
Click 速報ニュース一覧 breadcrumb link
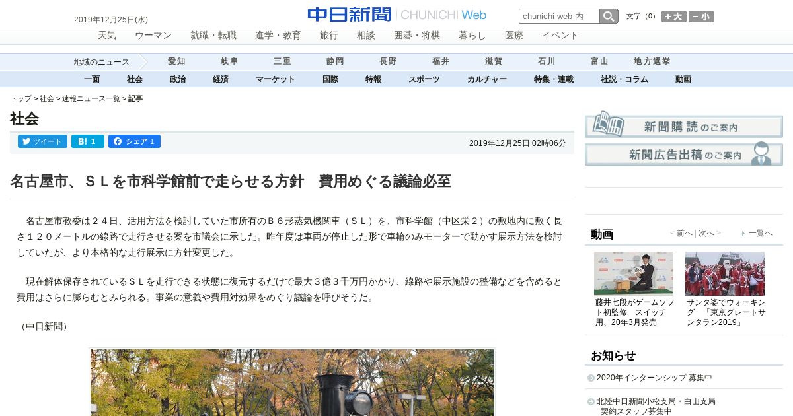[x=91, y=98]
